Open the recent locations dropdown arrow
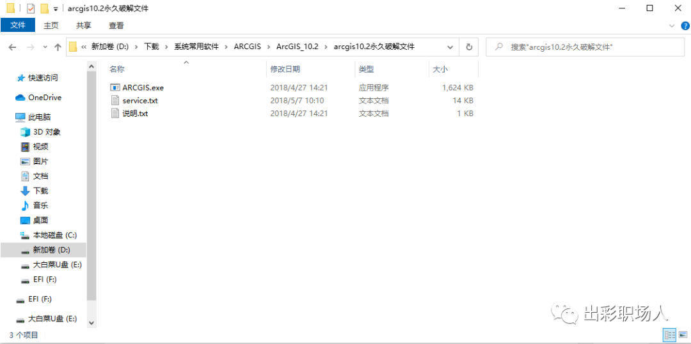The image size is (691, 344). point(45,47)
